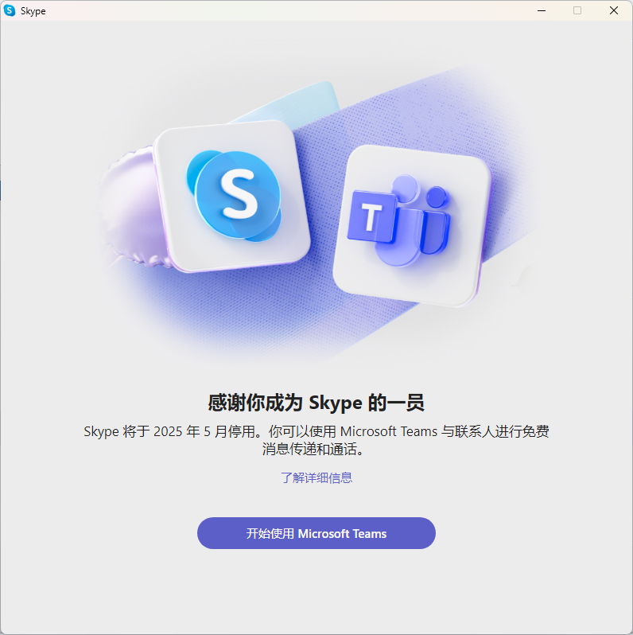Image resolution: width=633 pixels, height=635 pixels.
Task: Click the text "Skype 将于 2025 年 5 月停用"
Action: tap(169, 431)
